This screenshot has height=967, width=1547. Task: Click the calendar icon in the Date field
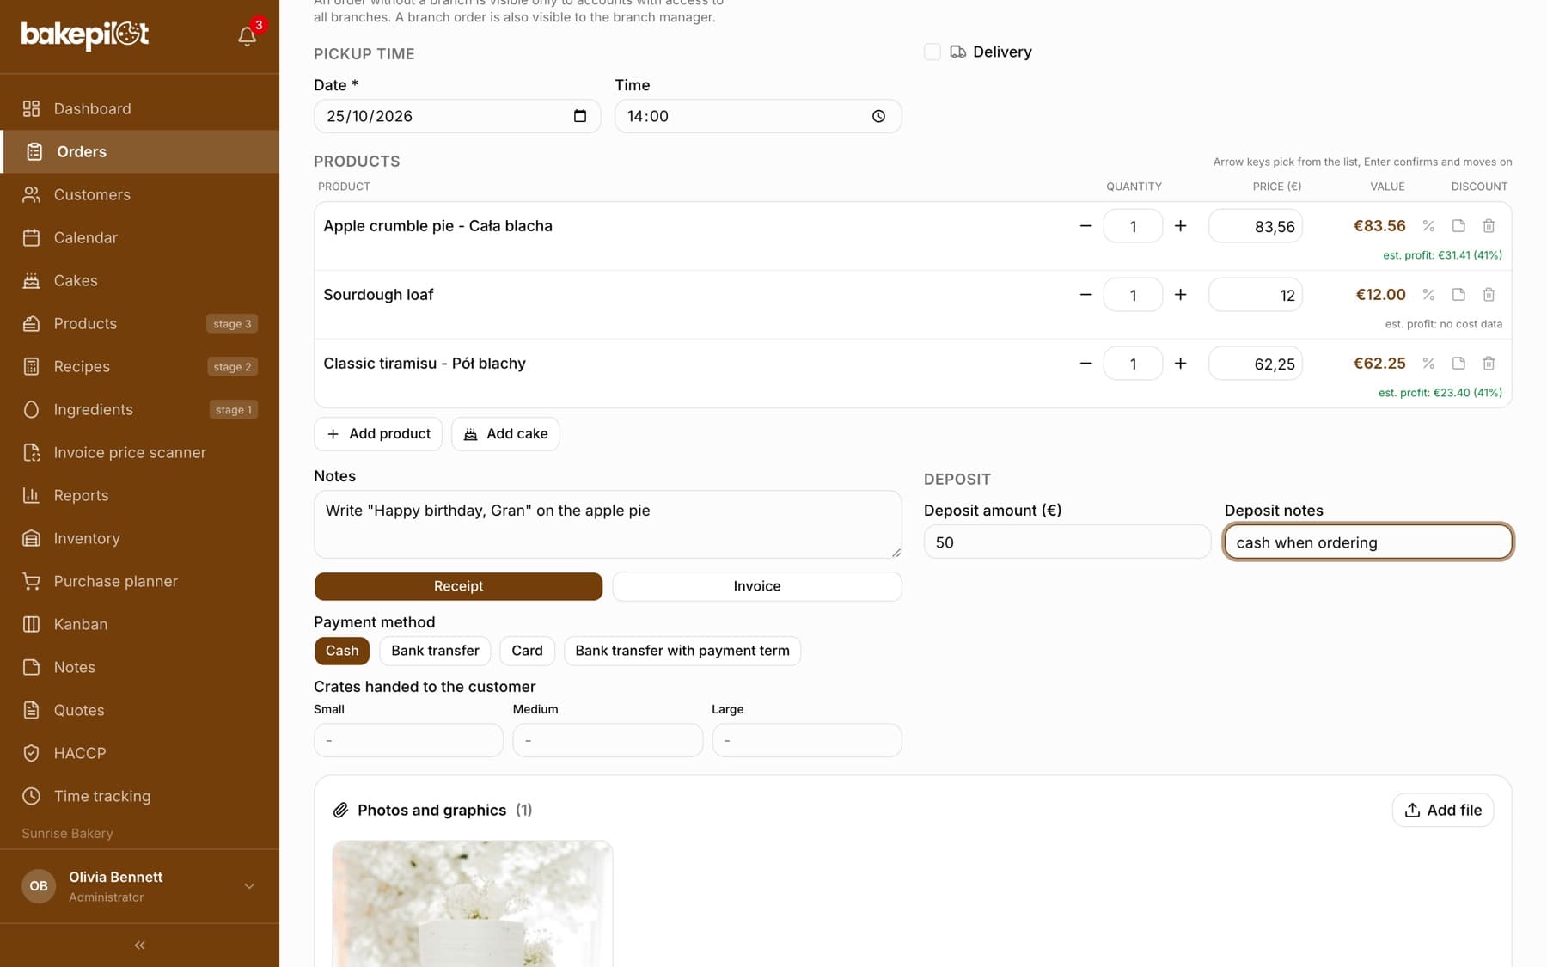tap(580, 116)
